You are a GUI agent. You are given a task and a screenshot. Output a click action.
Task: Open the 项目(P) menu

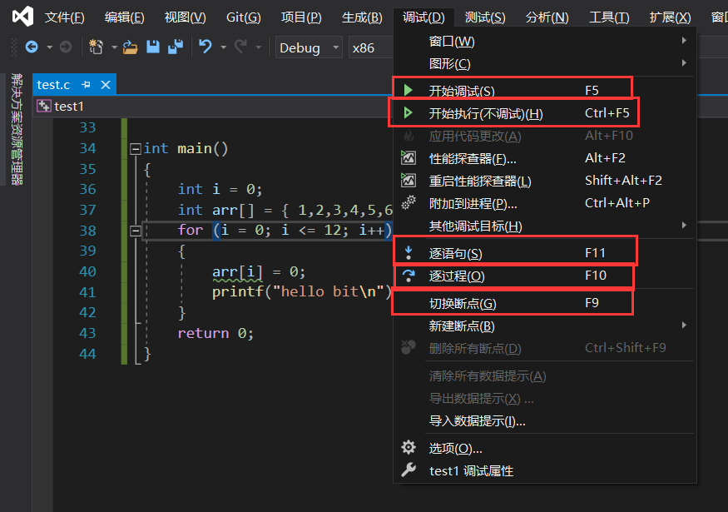click(301, 17)
